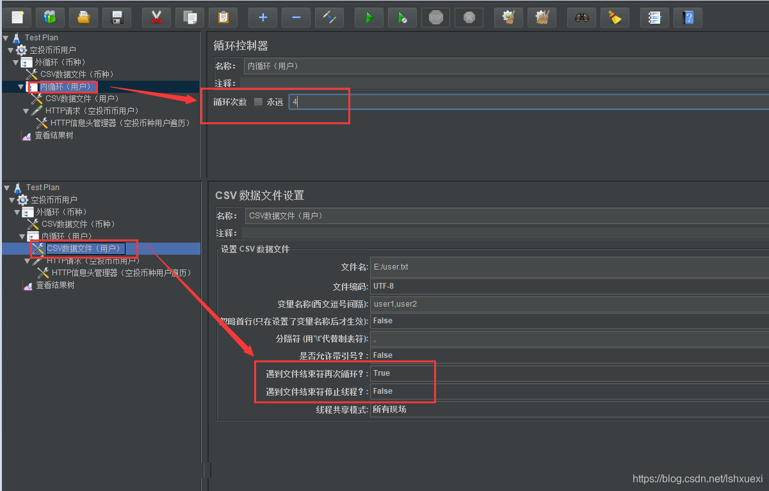Select Test Plan in the lower tree
This screenshot has height=491, width=769.
pyautogui.click(x=43, y=188)
